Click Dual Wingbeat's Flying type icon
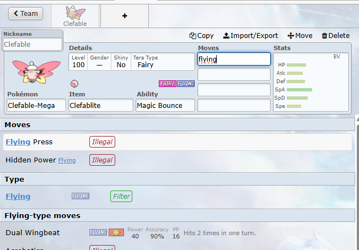 (x=98, y=232)
